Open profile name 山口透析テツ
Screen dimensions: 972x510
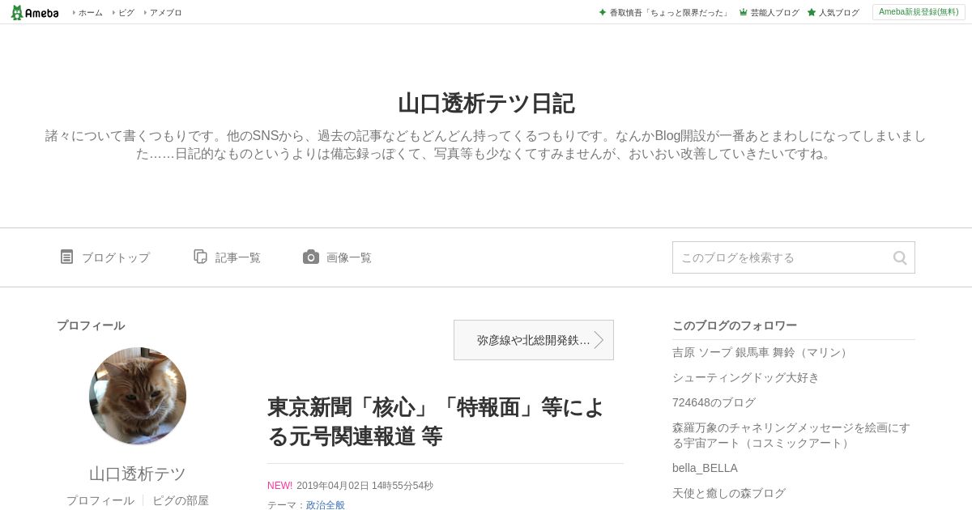(x=138, y=474)
